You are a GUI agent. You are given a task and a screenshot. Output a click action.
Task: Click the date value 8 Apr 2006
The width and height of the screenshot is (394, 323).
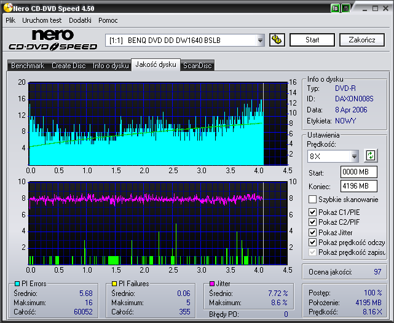tap(351, 110)
